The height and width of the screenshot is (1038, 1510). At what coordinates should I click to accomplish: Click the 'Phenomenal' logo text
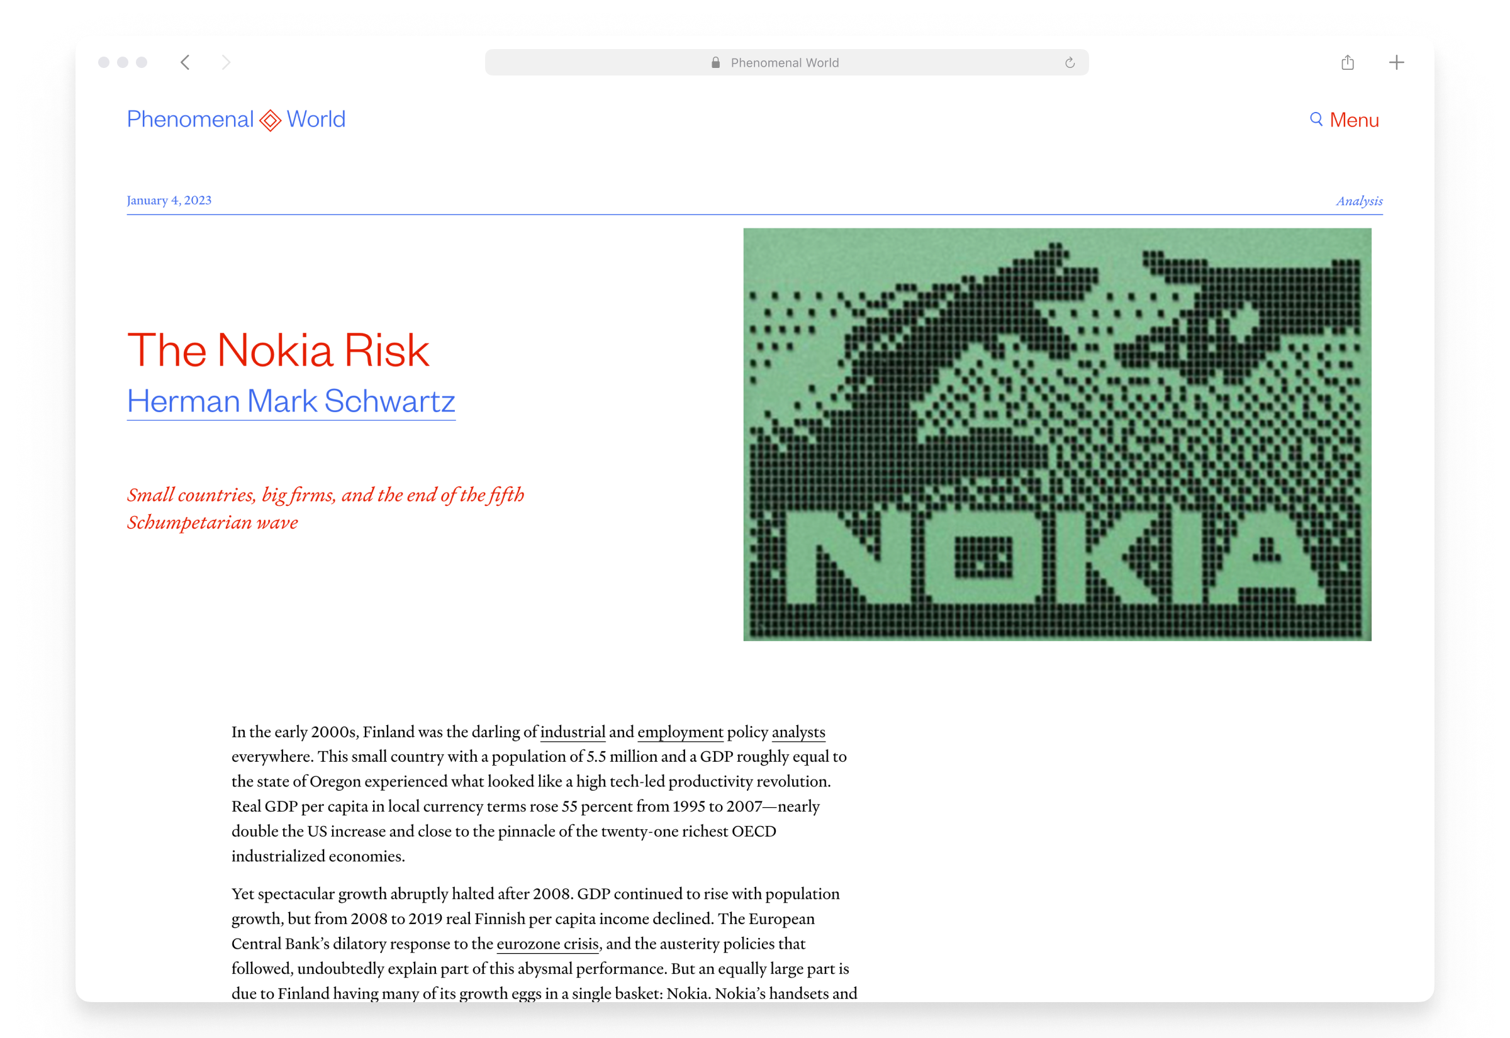pyautogui.click(x=190, y=120)
